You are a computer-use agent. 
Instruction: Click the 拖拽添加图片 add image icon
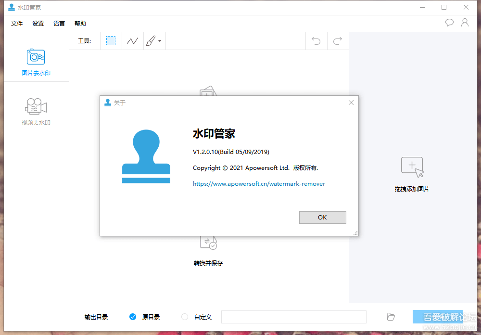(x=412, y=167)
